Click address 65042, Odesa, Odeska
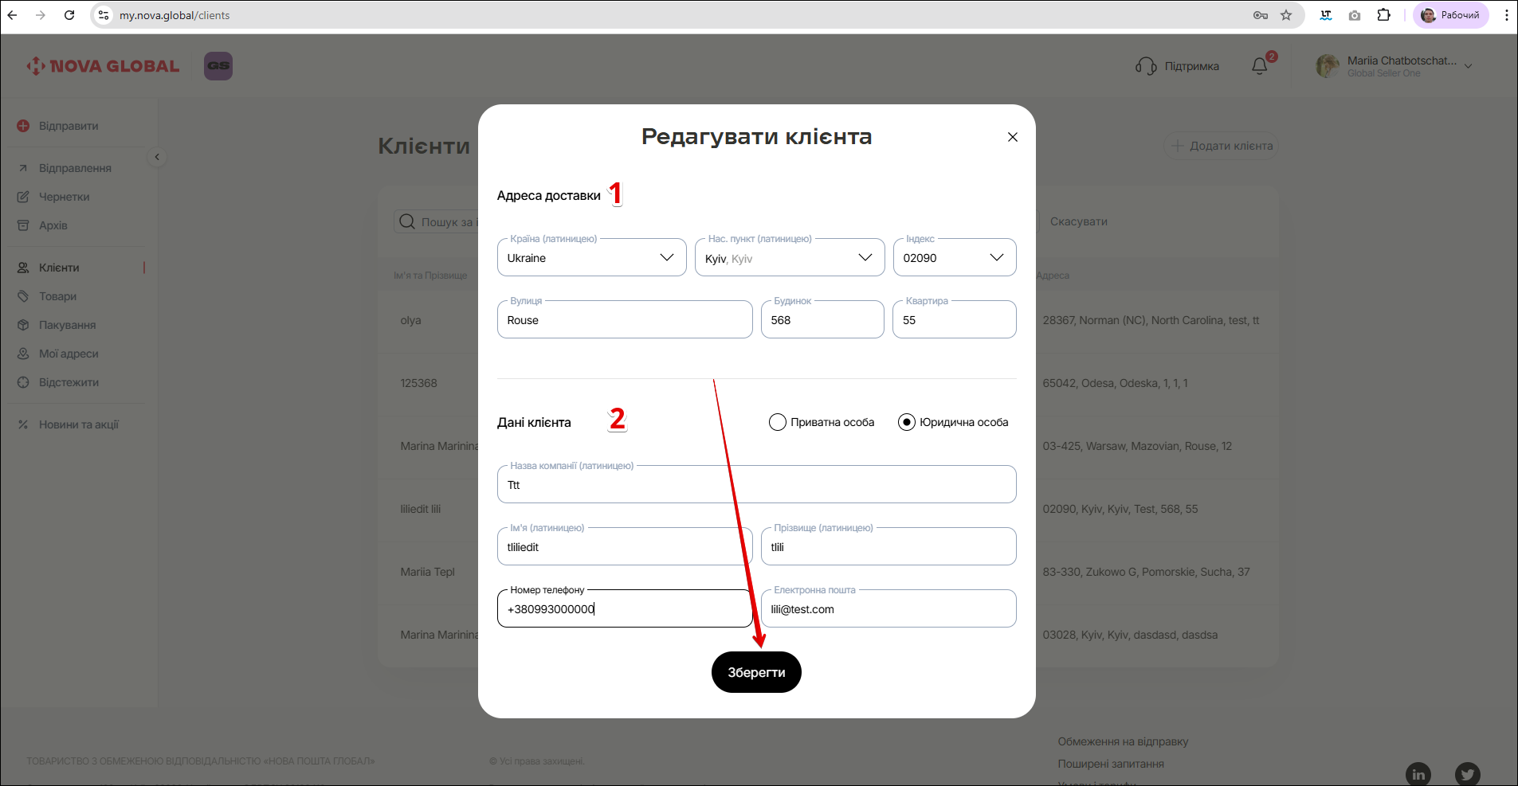This screenshot has width=1518, height=786. pyautogui.click(x=1116, y=383)
